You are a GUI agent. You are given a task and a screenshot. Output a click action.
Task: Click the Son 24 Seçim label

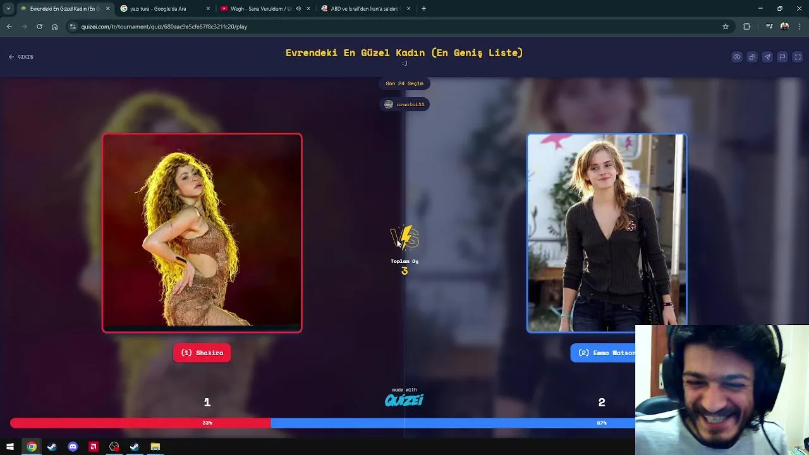(x=404, y=83)
